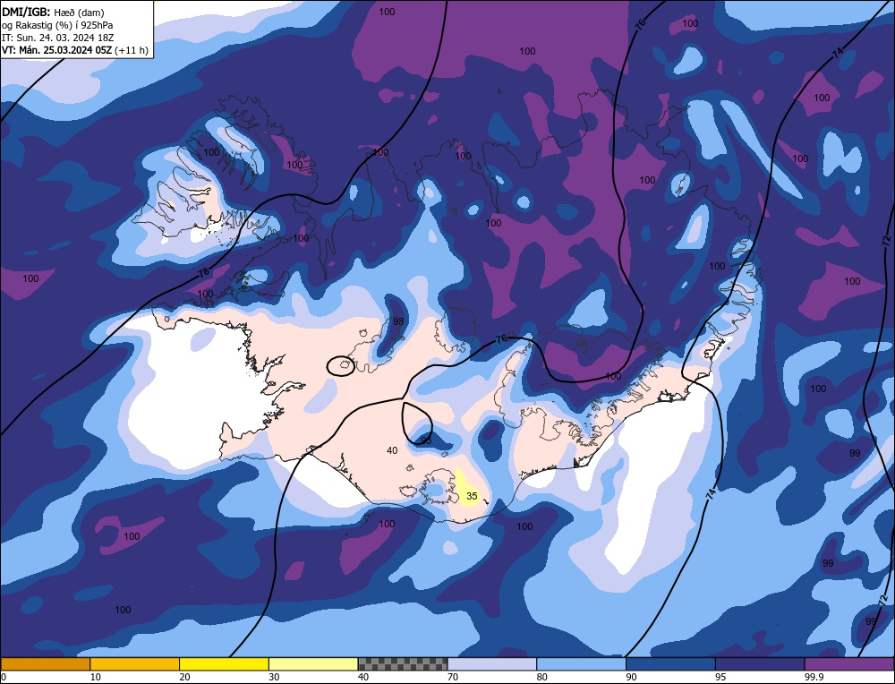This screenshot has width=895, height=684.
Task: Click the '30' legend tick label
Action: pos(274,677)
